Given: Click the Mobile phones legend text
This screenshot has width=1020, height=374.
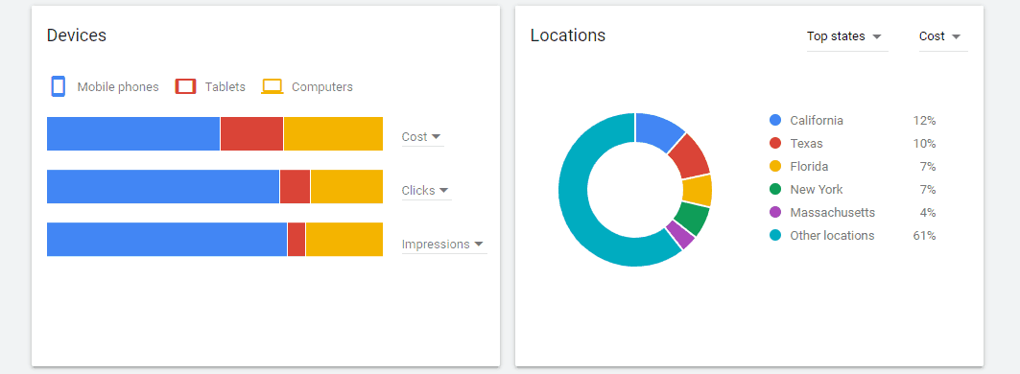Looking at the screenshot, I should [x=118, y=87].
